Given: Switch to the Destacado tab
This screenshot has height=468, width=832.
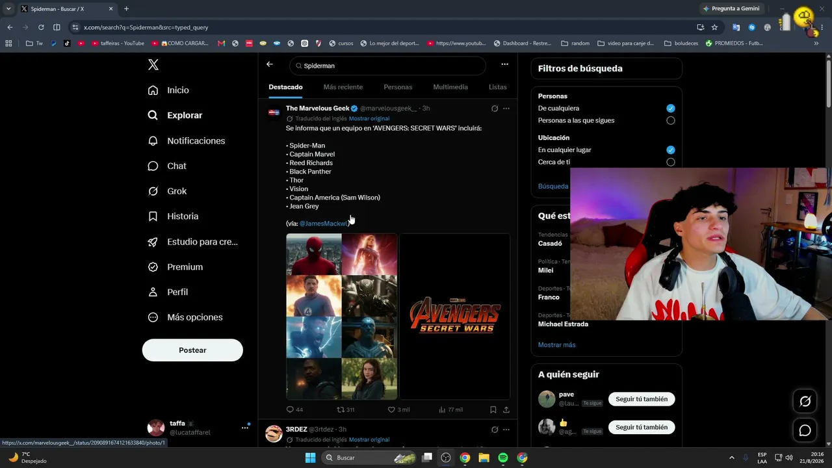Looking at the screenshot, I should coord(285,87).
